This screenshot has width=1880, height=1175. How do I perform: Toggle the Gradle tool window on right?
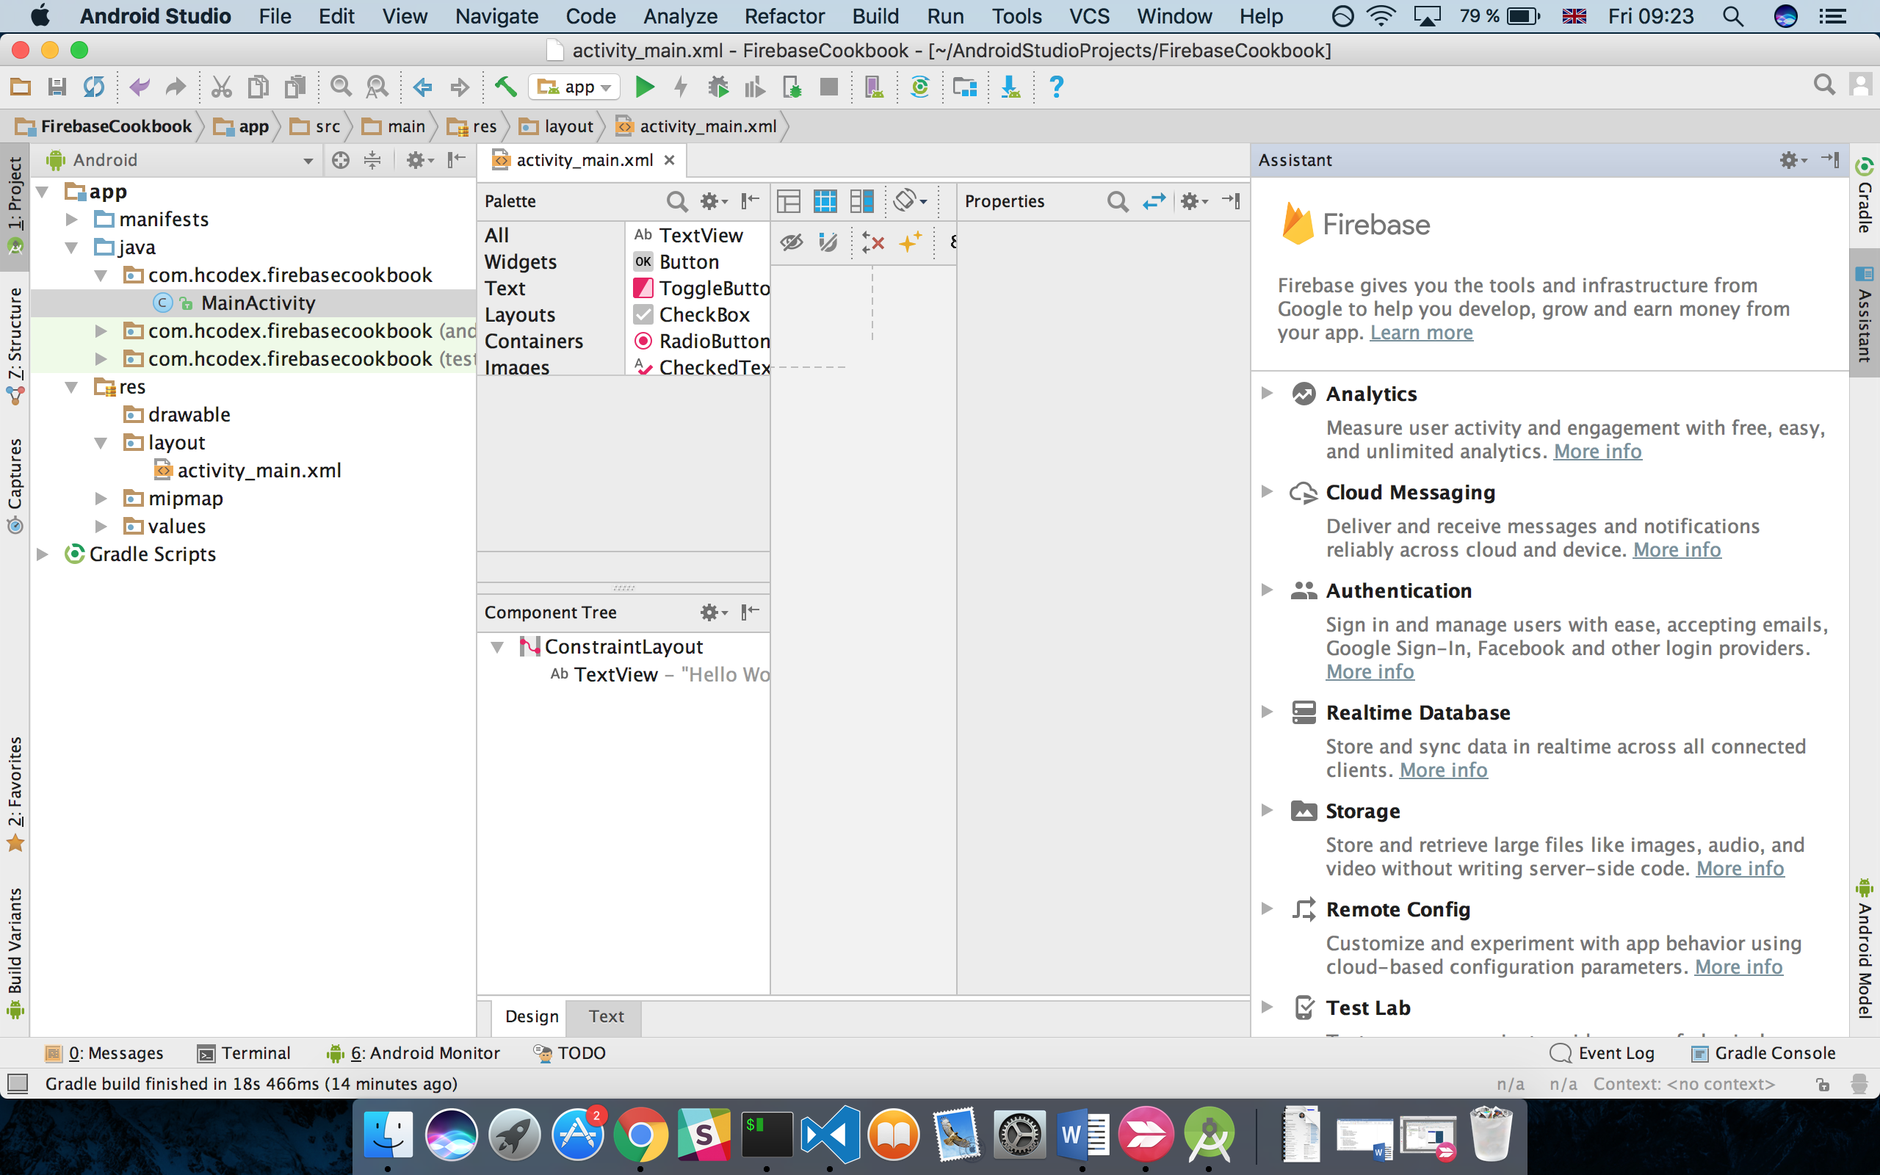coord(1865,196)
